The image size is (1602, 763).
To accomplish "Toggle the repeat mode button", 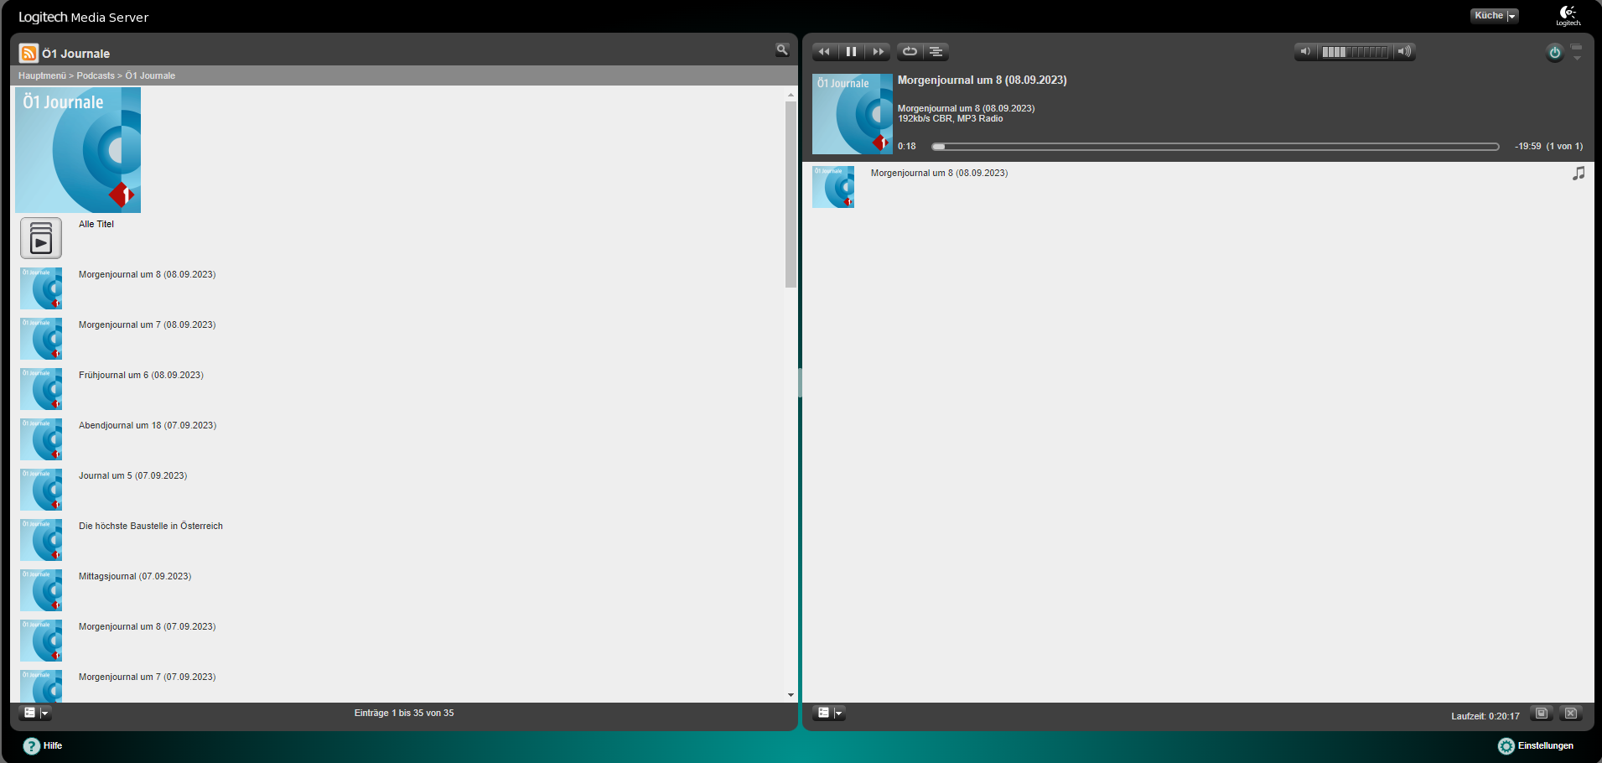I will (910, 52).
